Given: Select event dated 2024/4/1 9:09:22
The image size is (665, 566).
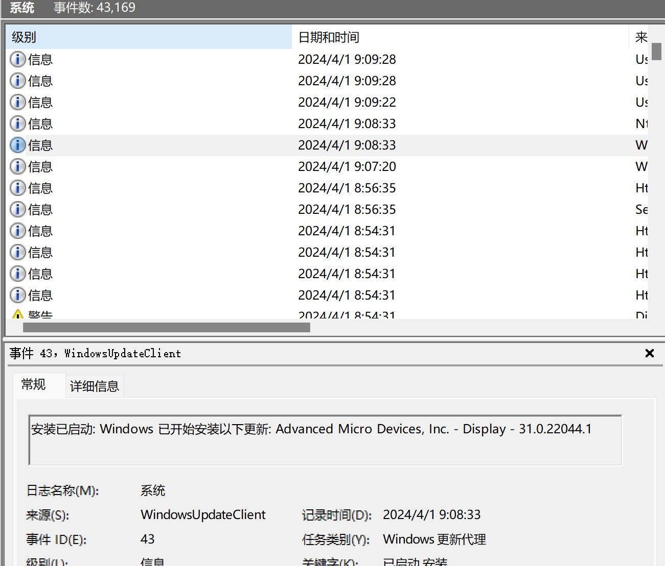Looking at the screenshot, I should [347, 103].
